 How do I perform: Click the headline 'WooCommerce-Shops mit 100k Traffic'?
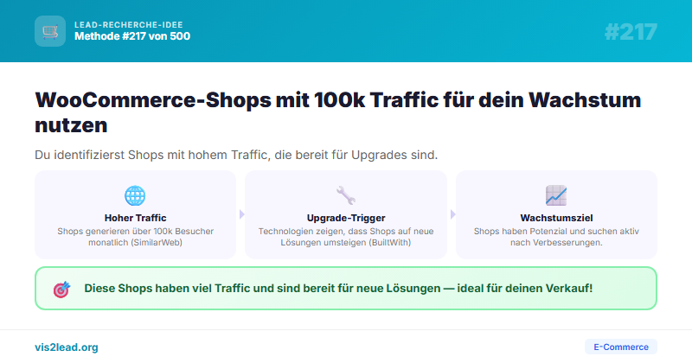(337, 112)
